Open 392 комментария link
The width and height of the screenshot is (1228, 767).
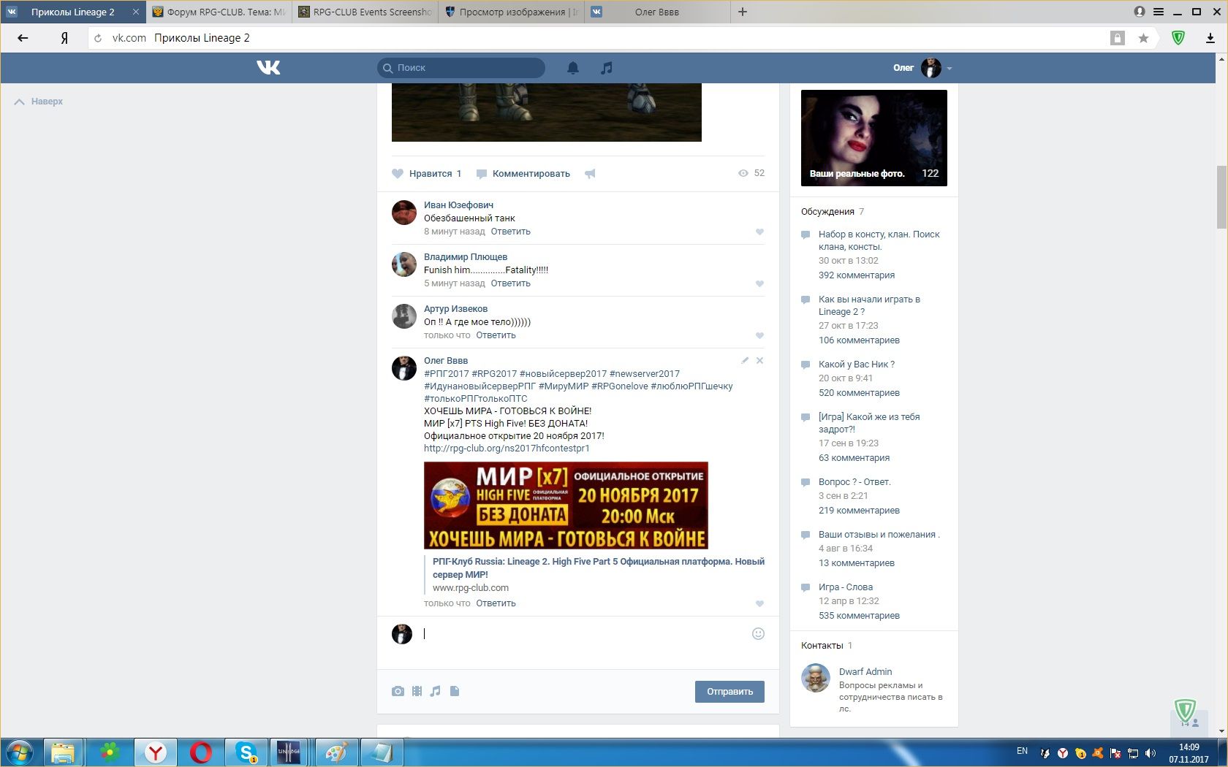(x=857, y=275)
